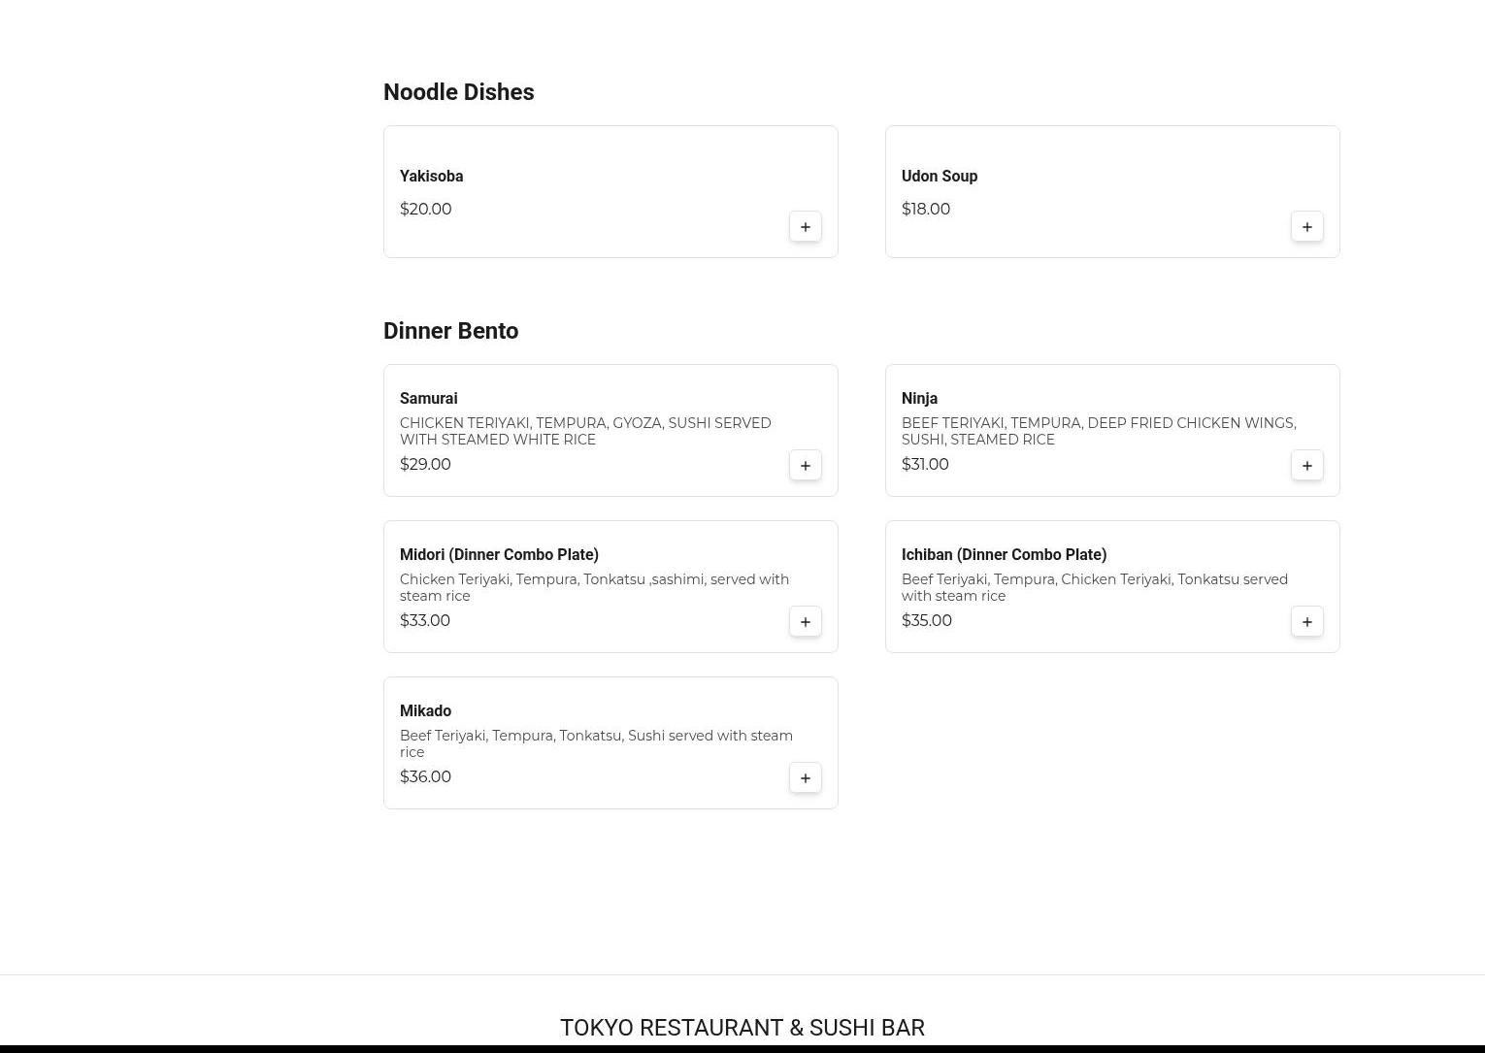Open the Udon Soup item title

tap(940, 176)
